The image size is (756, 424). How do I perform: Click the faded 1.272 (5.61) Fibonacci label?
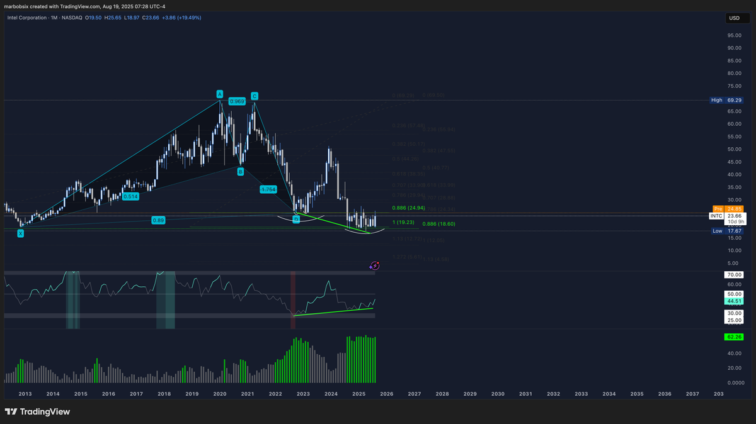point(406,257)
